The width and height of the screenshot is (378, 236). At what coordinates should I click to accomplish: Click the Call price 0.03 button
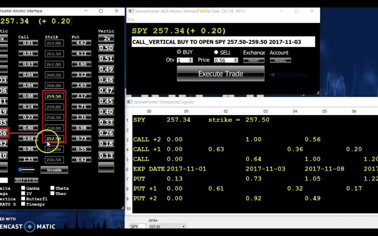[28, 64]
